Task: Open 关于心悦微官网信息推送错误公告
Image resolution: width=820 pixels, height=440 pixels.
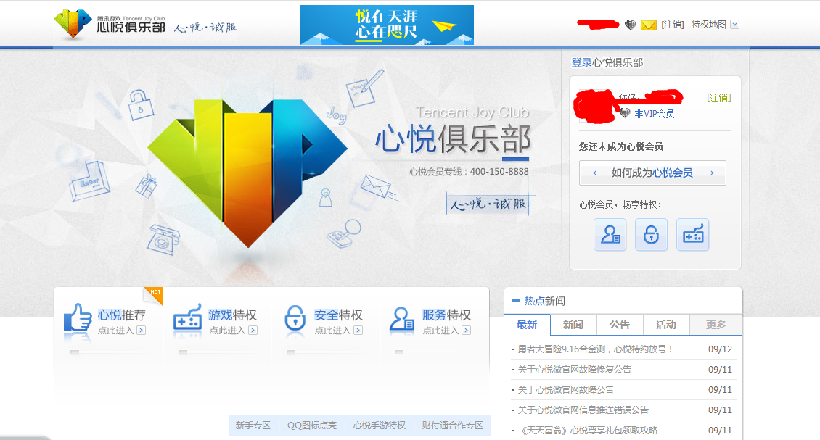Action: pos(583,410)
